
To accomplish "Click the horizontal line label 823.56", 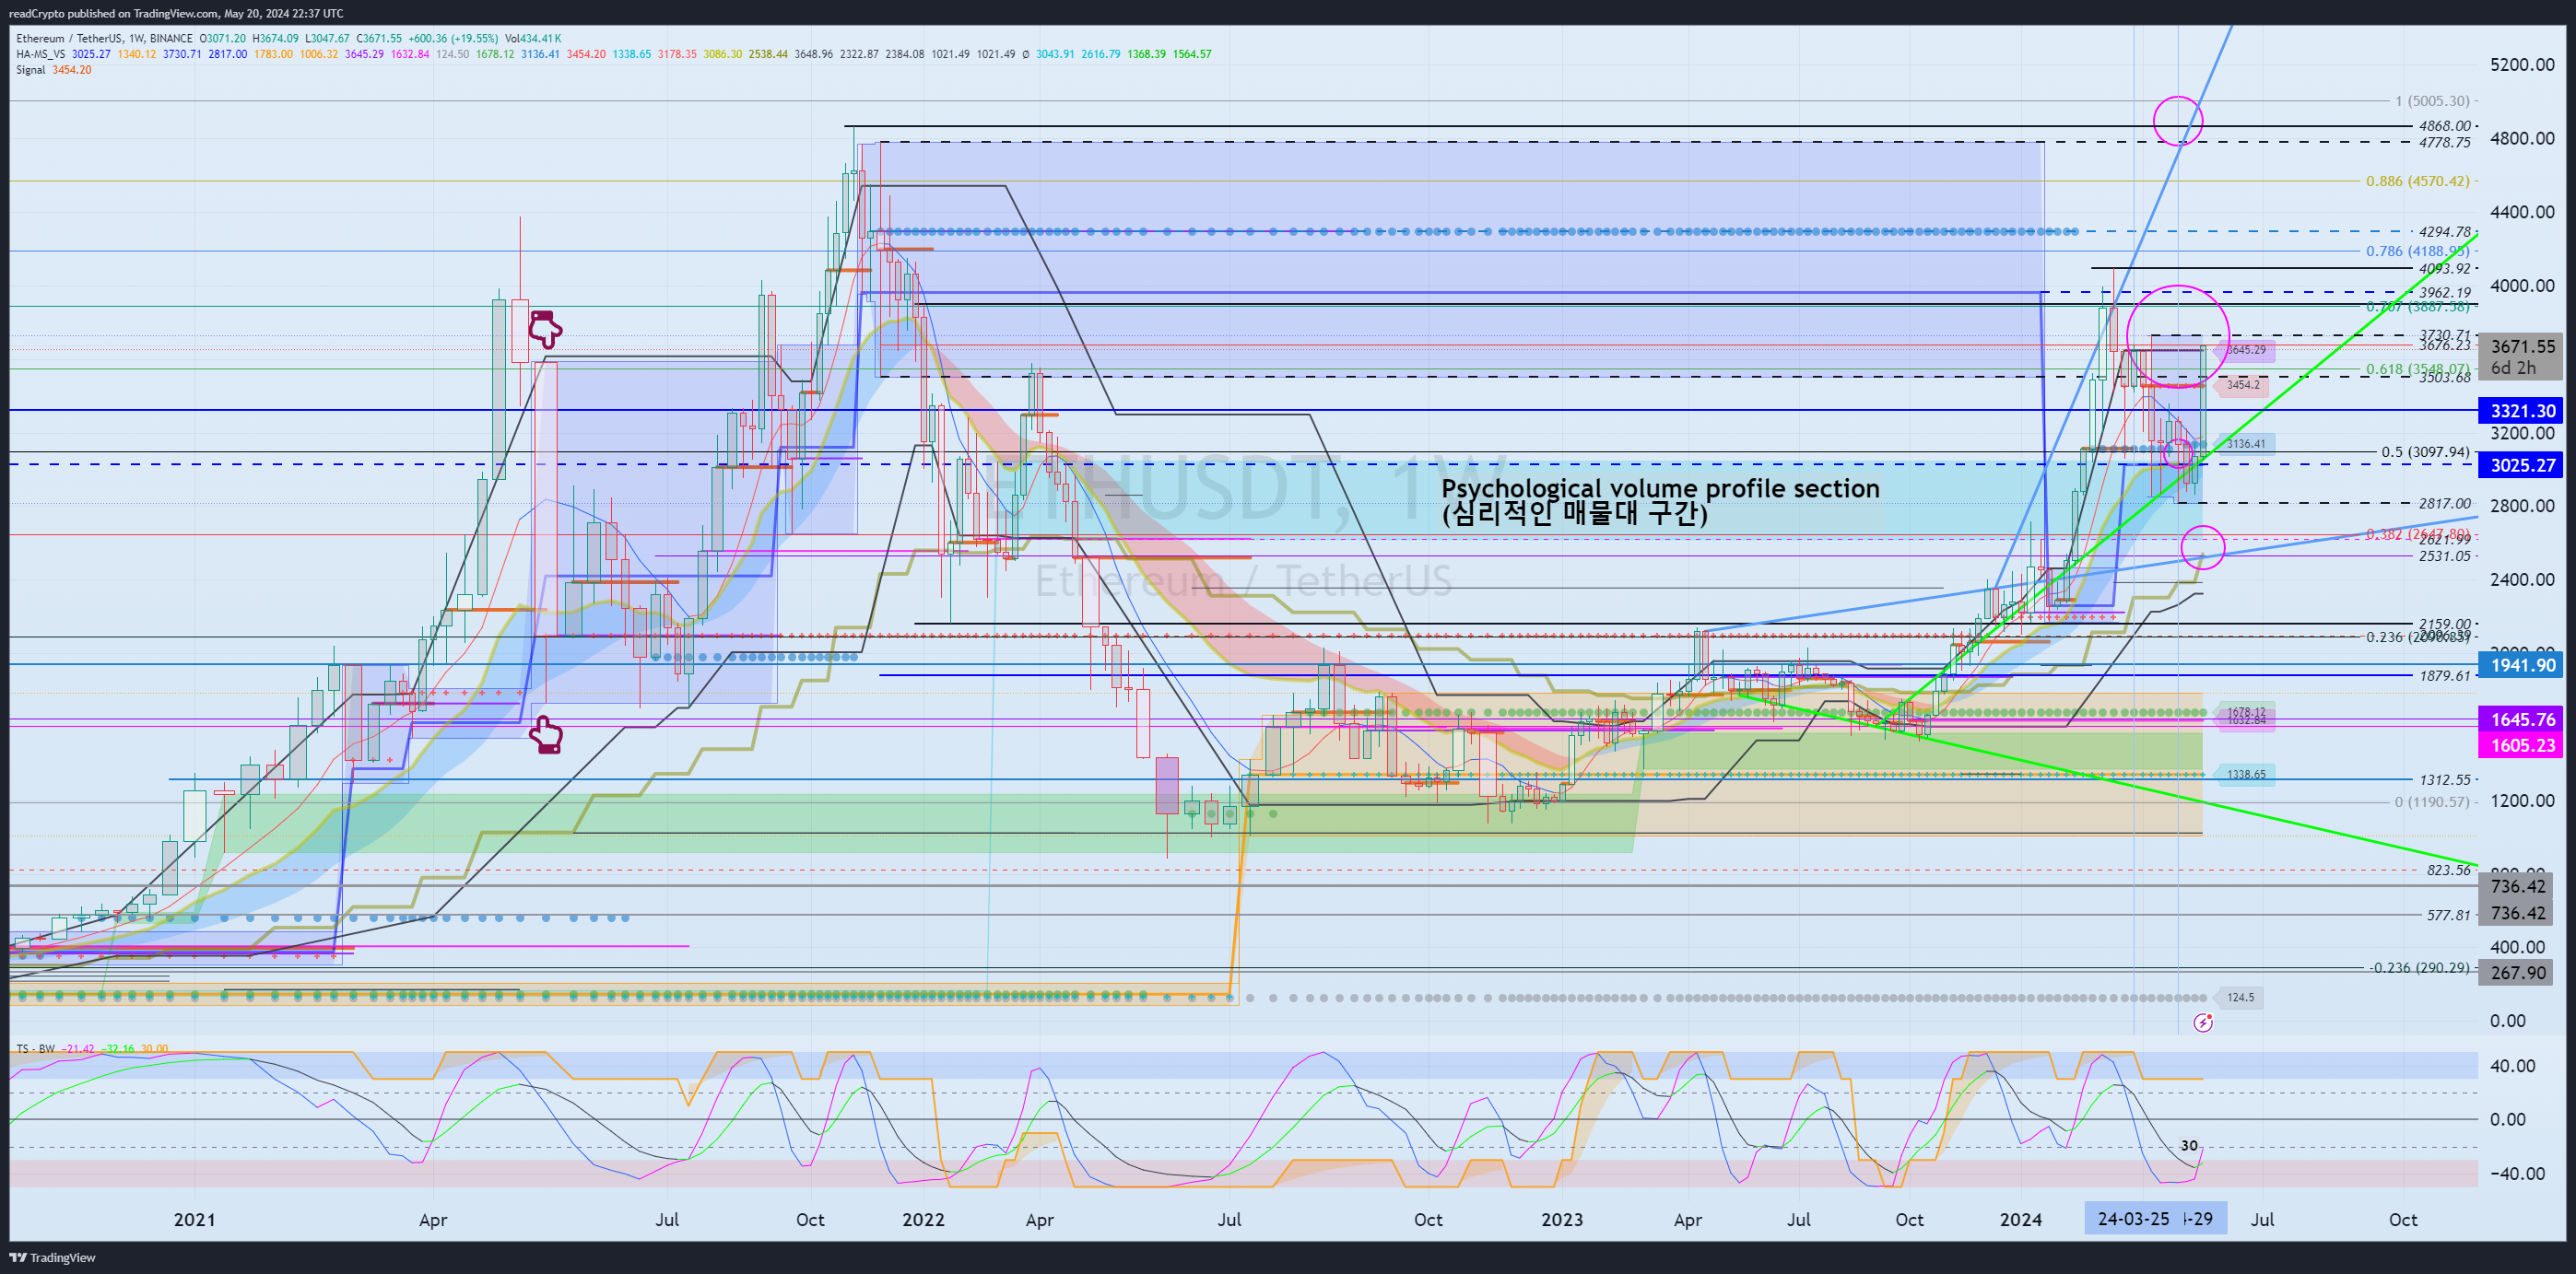I will [2448, 871].
